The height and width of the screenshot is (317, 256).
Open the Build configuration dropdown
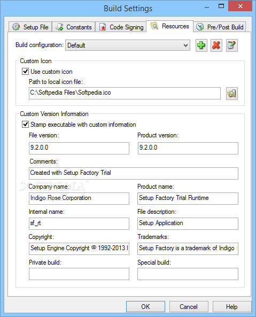click(x=128, y=45)
